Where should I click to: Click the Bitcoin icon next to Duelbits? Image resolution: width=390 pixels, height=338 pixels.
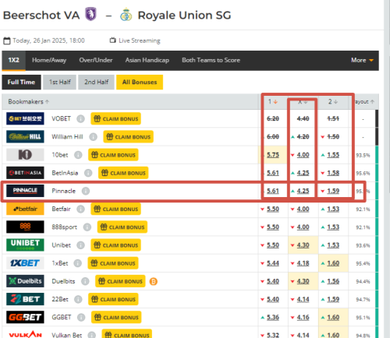pyautogui.click(x=154, y=281)
